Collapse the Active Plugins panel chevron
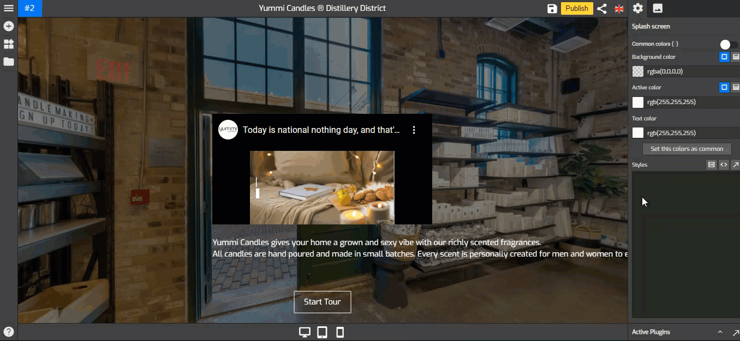 [x=720, y=332]
